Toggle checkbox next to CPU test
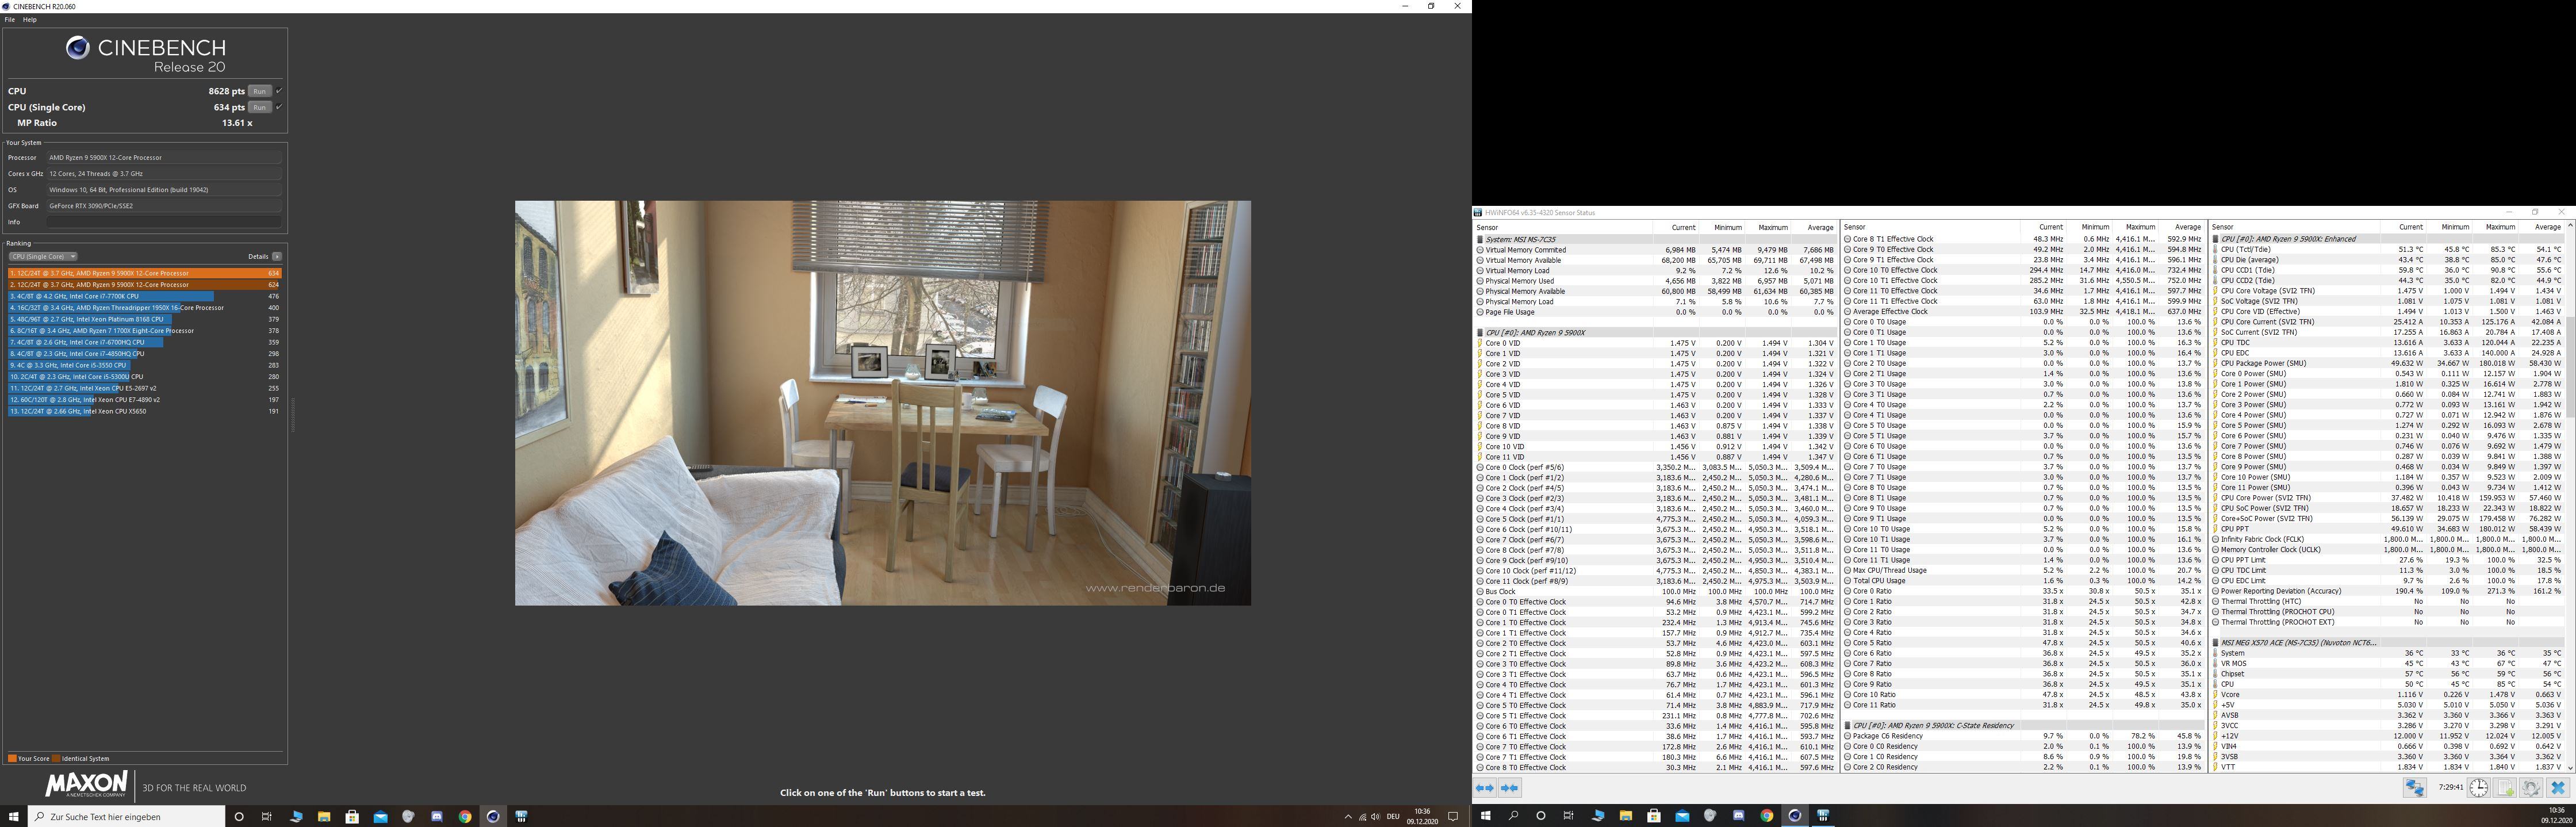Screen dimensions: 2576x827 [279, 91]
